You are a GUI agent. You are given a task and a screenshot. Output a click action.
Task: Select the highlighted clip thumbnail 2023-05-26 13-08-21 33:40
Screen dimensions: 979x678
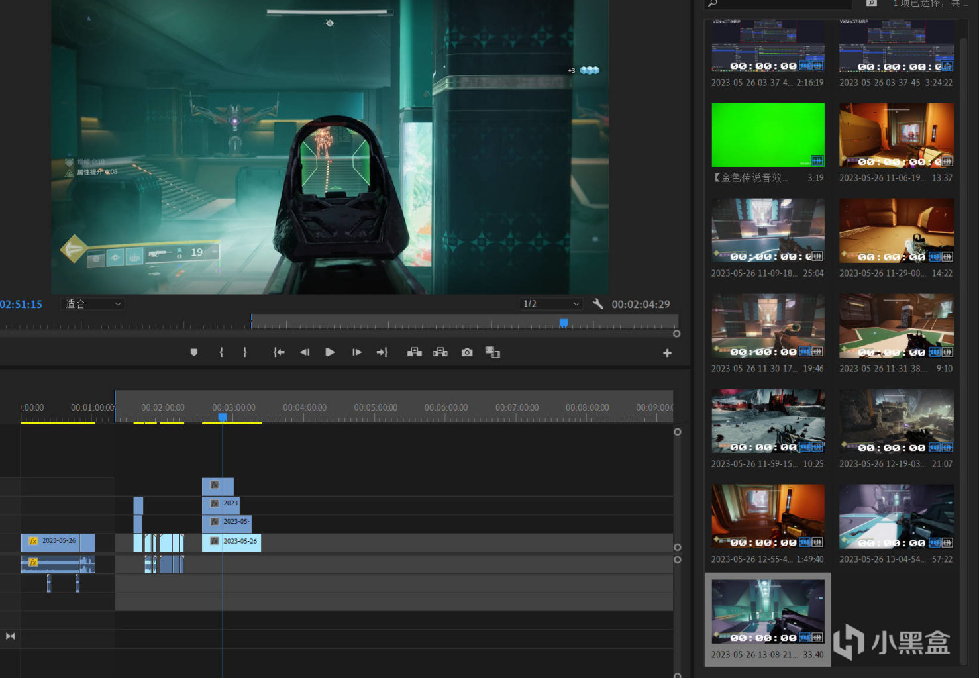(768, 611)
